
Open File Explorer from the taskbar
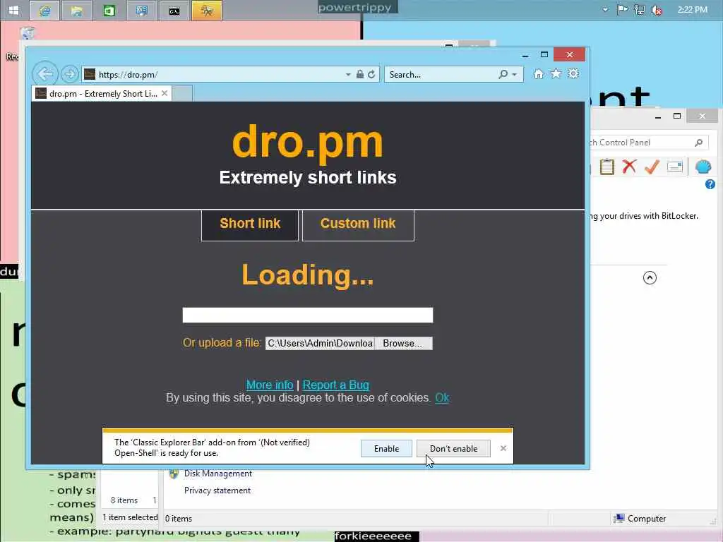click(x=76, y=11)
